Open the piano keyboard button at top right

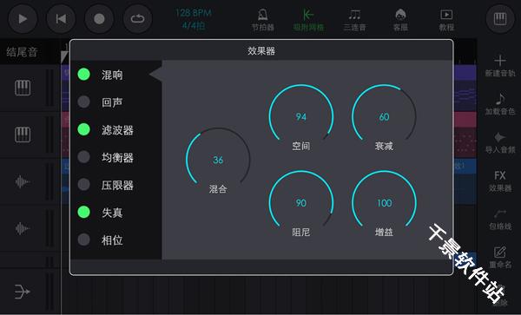pyautogui.click(x=500, y=18)
